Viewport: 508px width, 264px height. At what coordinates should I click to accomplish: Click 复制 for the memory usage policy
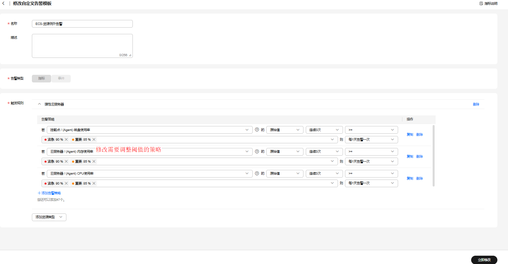coord(410,157)
